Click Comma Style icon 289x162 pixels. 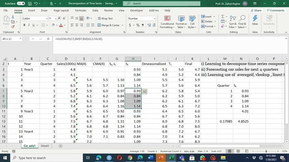click(143, 25)
